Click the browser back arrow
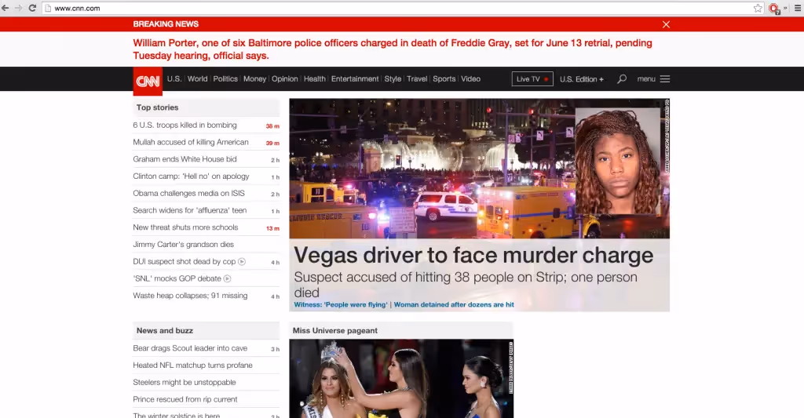Screen dimensions: 804x418 point(5,8)
